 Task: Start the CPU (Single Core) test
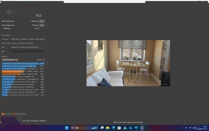41,25
